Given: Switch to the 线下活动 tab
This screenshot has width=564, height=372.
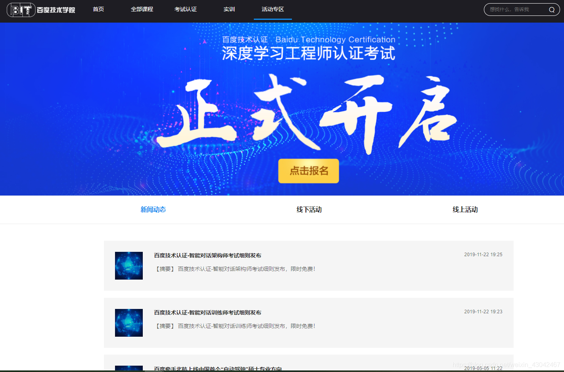Looking at the screenshot, I should [309, 209].
